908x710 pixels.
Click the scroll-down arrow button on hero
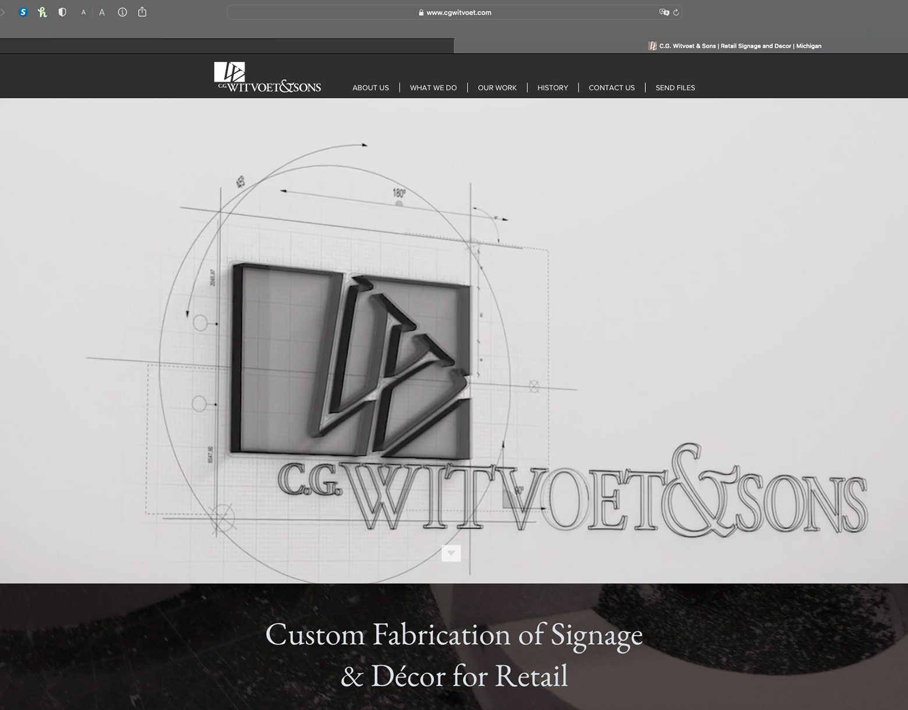[x=451, y=553]
